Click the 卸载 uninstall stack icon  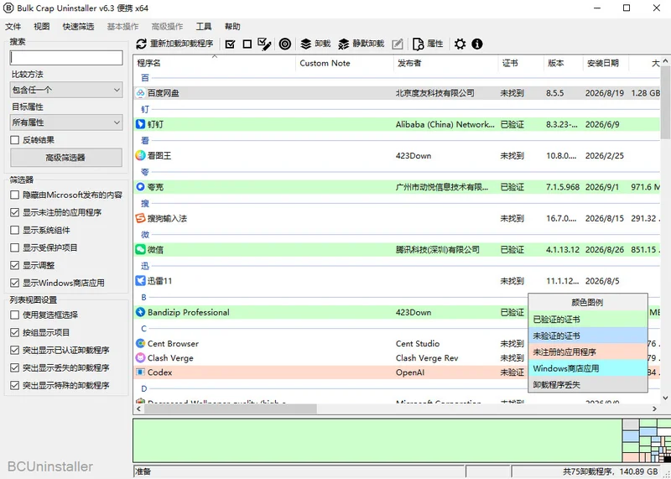point(305,44)
